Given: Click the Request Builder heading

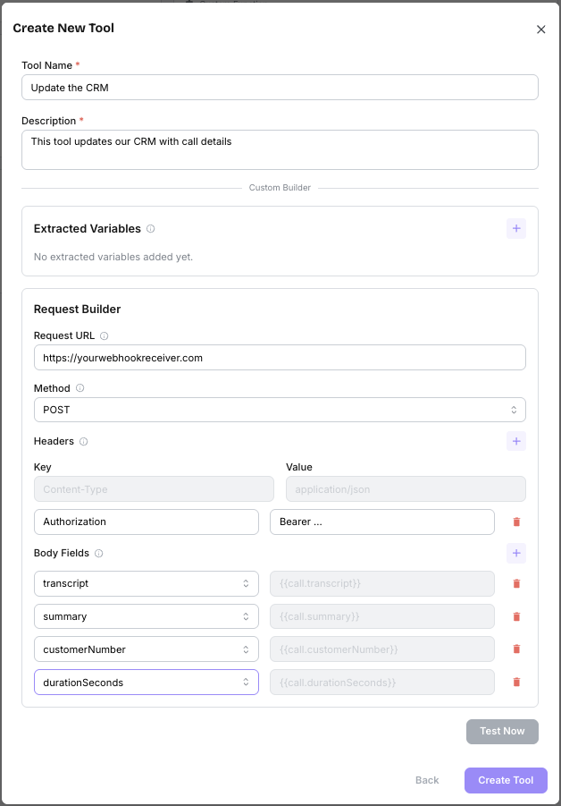Looking at the screenshot, I should (x=78, y=309).
